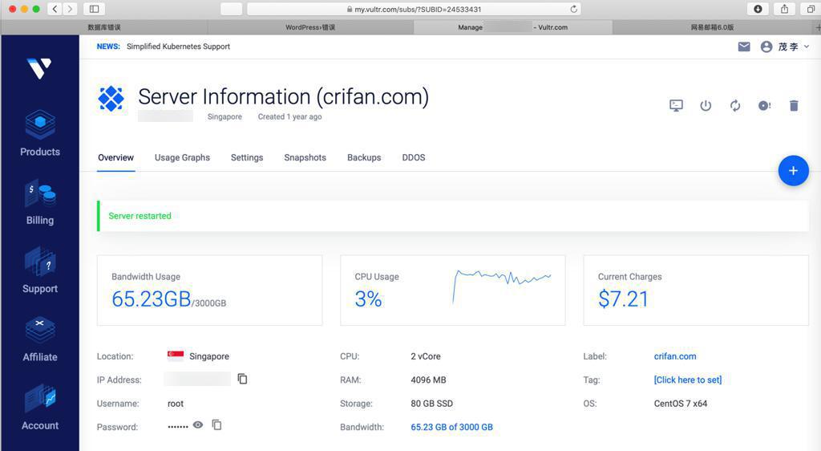Screen dimensions: 821x451
Task: Show Safari tab overview icon
Action: pos(811,9)
